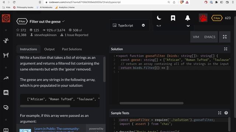Open the browser zoom magnifier icon
Screen dimensions: 236x132
pos(169,2)
